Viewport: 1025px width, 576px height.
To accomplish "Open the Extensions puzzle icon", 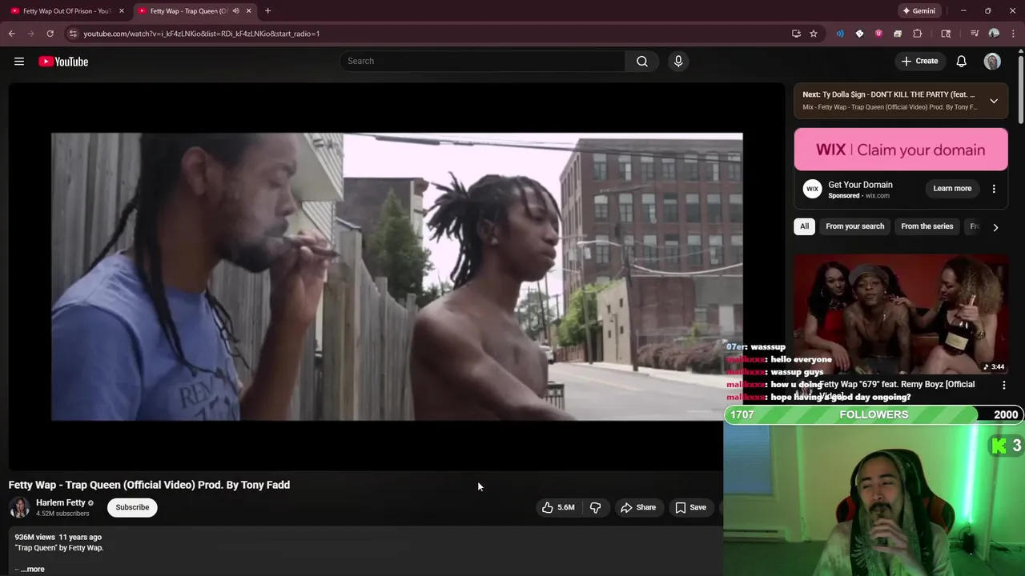I will (918, 34).
